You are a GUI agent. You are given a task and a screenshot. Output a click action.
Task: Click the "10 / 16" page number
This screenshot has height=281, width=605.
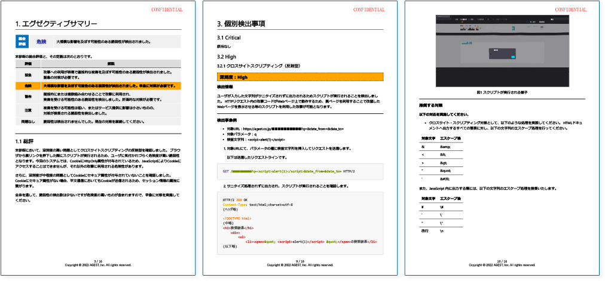pos(502,261)
